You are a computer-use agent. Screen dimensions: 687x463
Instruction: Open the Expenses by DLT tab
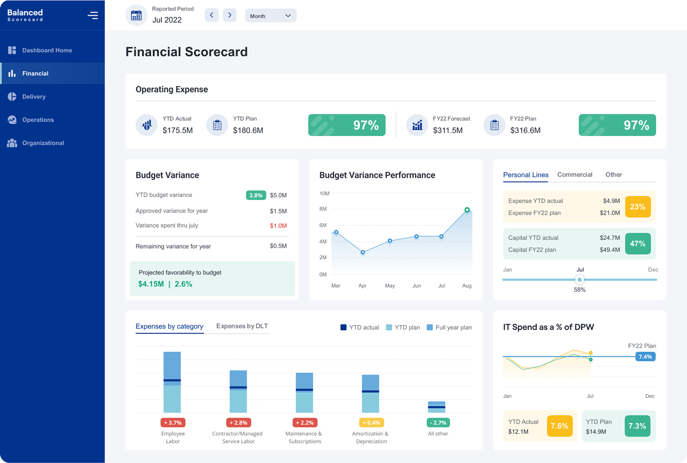[x=242, y=326]
